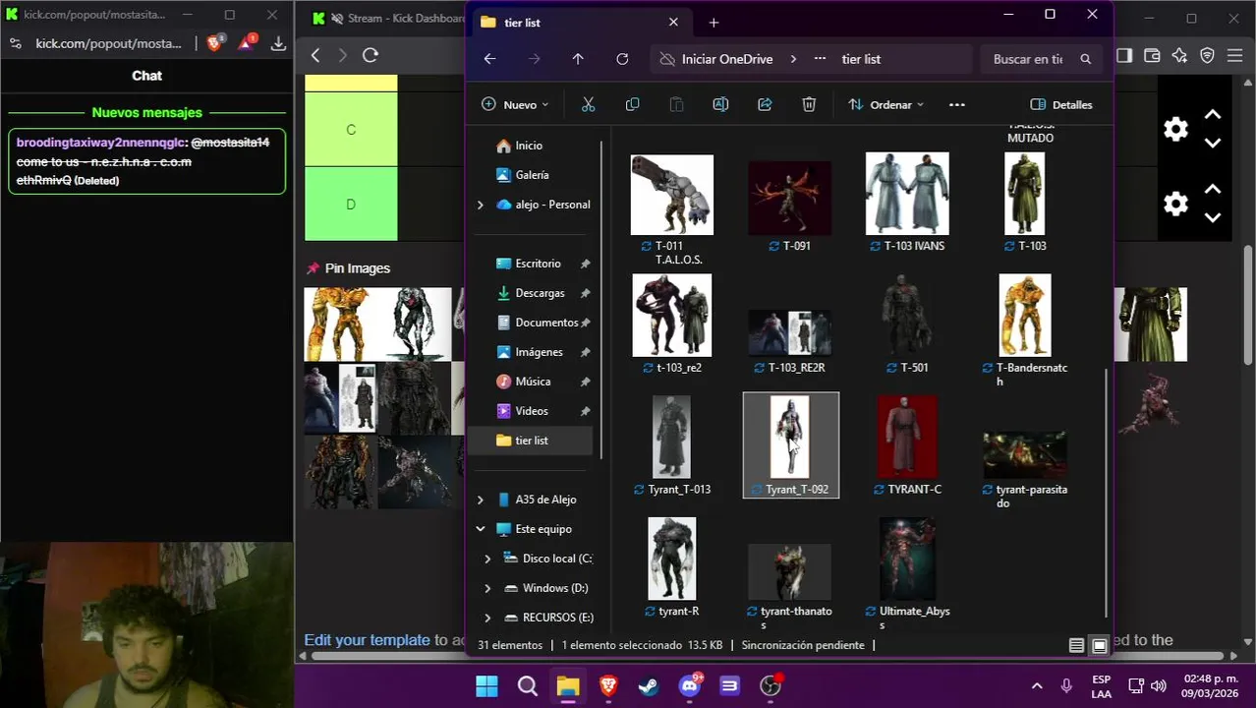
Task: Click Edit your template link on dashboard
Action: (x=367, y=640)
